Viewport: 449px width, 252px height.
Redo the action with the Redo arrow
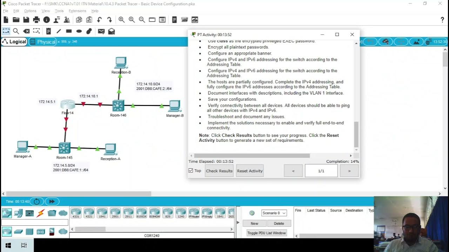(109, 20)
